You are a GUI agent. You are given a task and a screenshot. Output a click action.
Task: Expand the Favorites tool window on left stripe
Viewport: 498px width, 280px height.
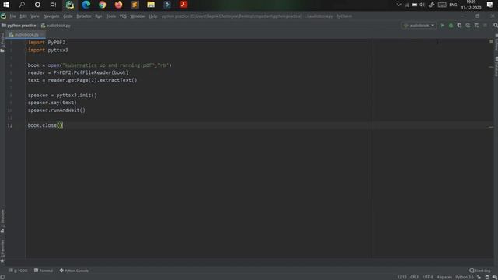tap(2, 250)
